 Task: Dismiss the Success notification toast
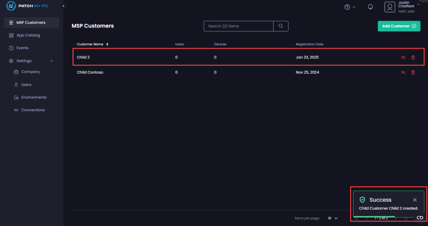pyautogui.click(x=415, y=200)
